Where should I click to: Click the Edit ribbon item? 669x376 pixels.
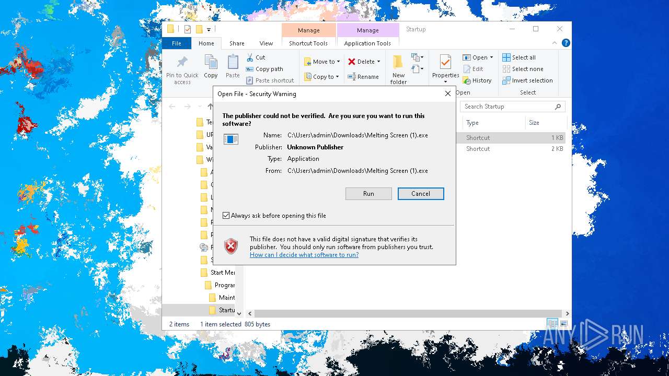click(x=473, y=69)
